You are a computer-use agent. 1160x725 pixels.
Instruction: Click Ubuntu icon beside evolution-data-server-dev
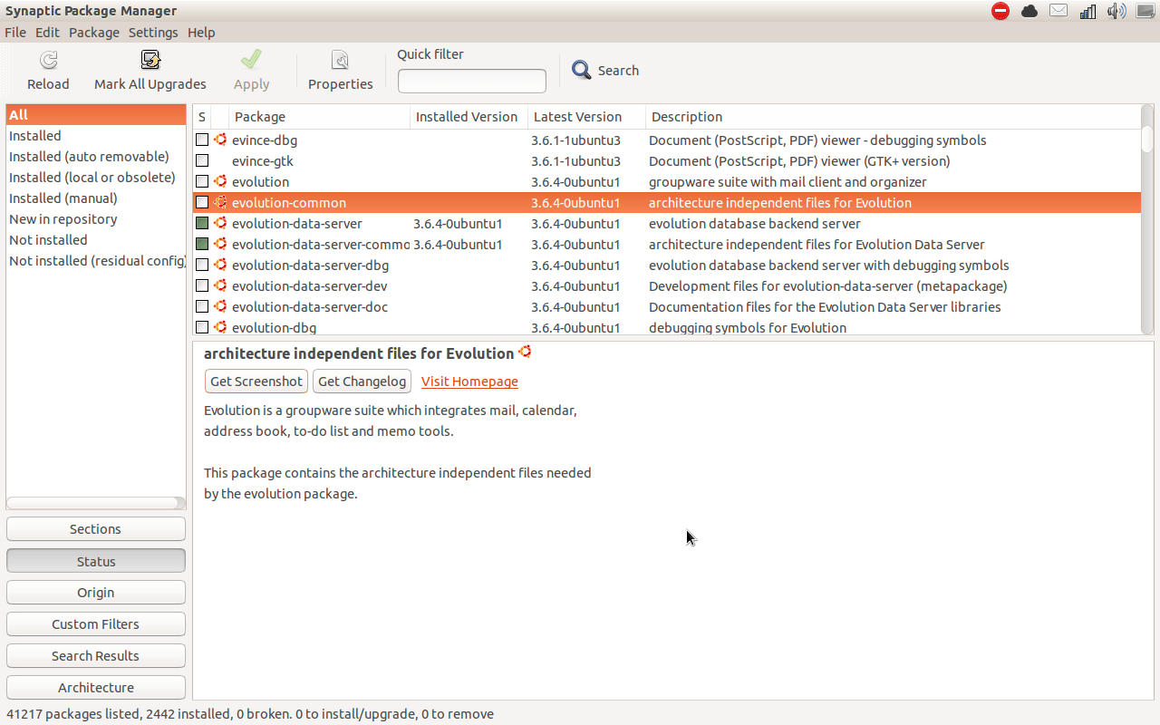point(220,285)
